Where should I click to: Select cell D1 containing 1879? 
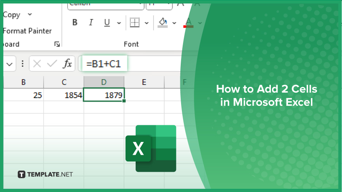tap(104, 95)
